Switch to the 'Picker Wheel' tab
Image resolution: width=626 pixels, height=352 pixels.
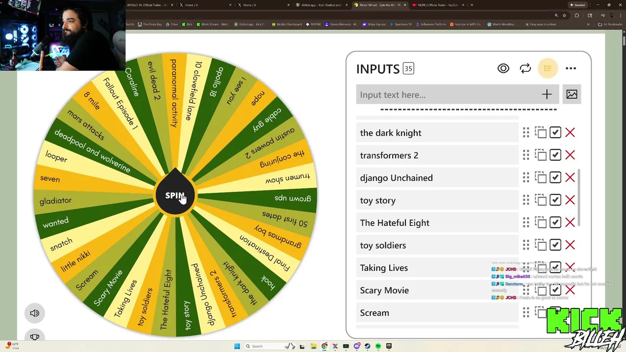click(x=381, y=5)
